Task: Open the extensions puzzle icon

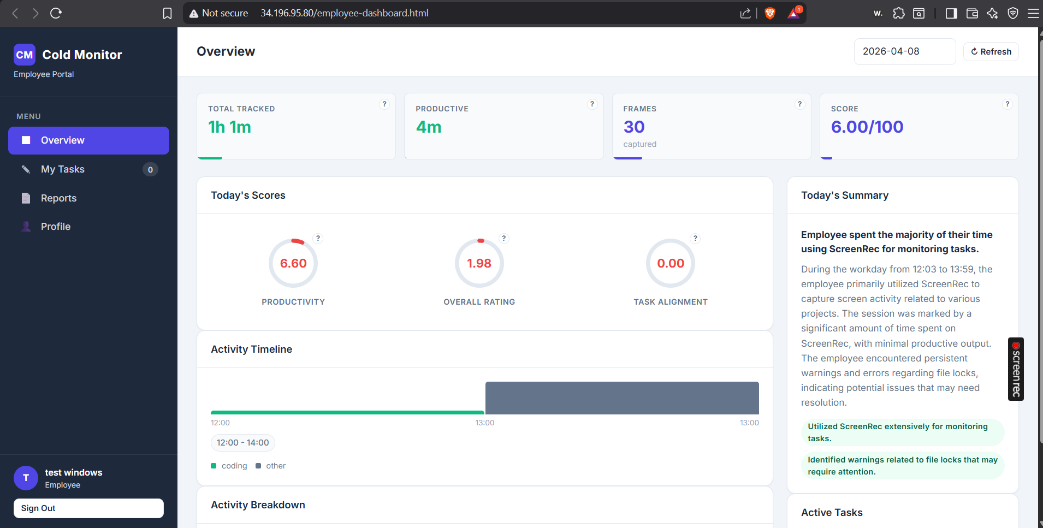Action: pos(899,13)
